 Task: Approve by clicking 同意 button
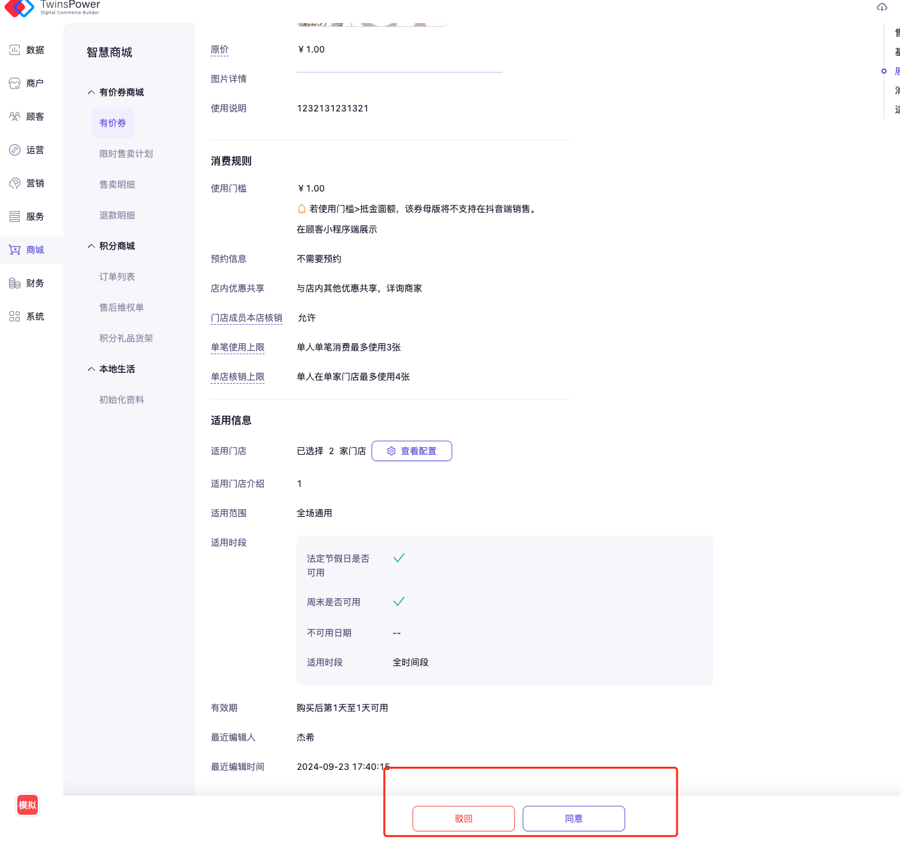573,819
